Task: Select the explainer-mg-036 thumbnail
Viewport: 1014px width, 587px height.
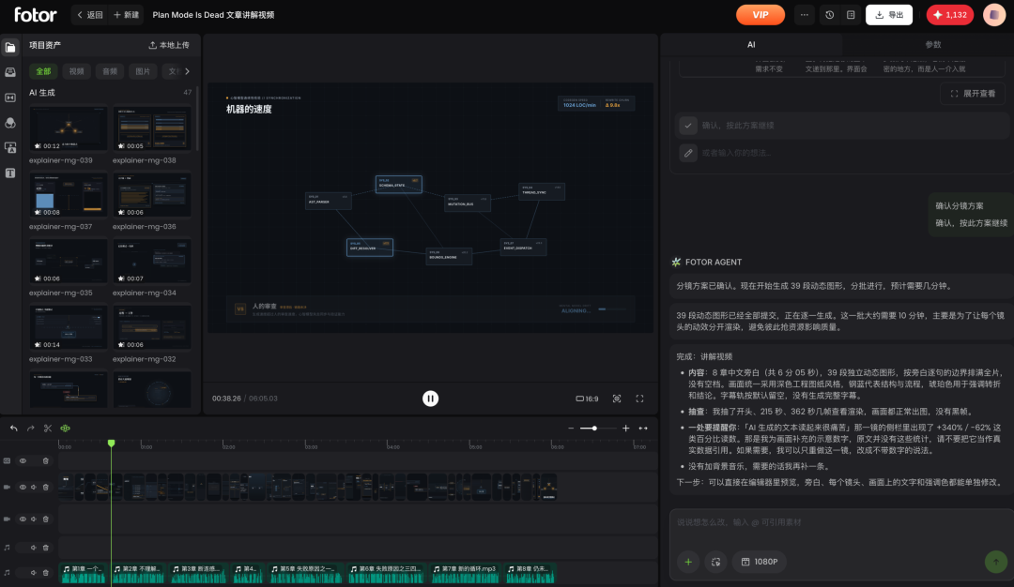Action: (x=152, y=195)
